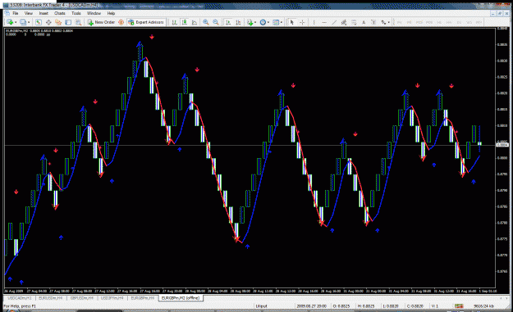Switch to EURGBPm,H4 chart tab

(x=143, y=298)
